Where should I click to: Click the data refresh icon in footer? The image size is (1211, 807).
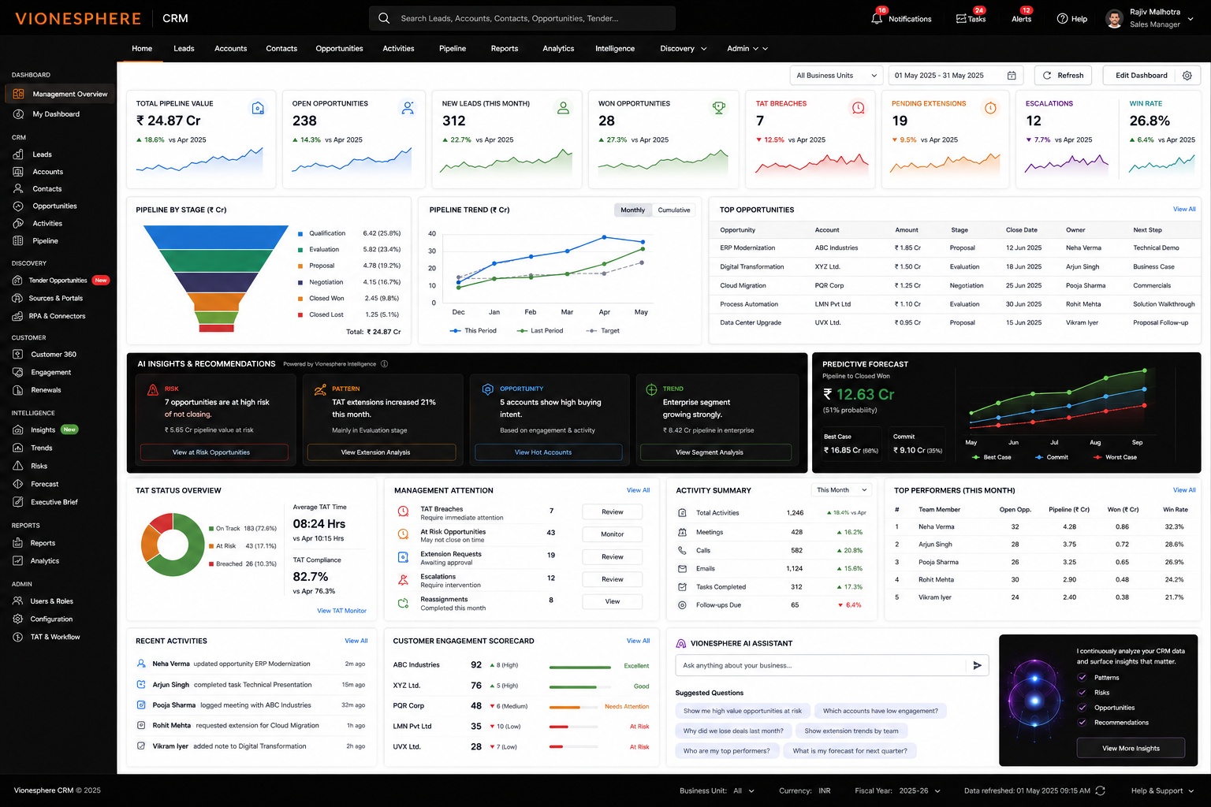[x=1101, y=790]
